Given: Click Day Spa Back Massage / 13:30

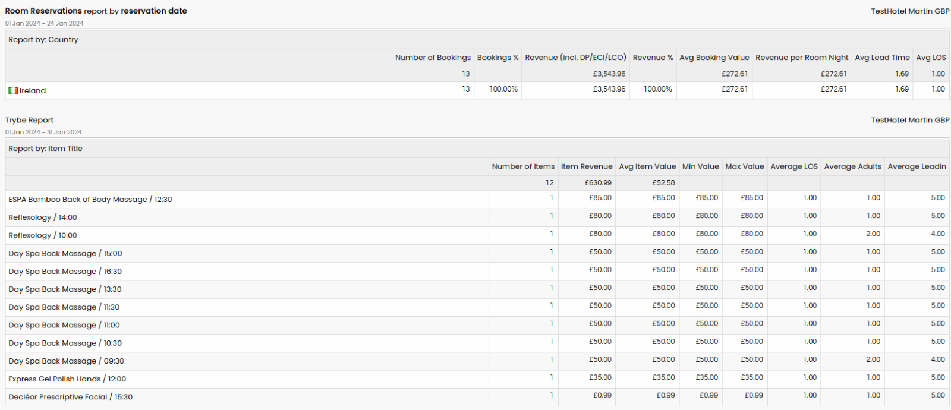Looking at the screenshot, I should pyautogui.click(x=65, y=289).
